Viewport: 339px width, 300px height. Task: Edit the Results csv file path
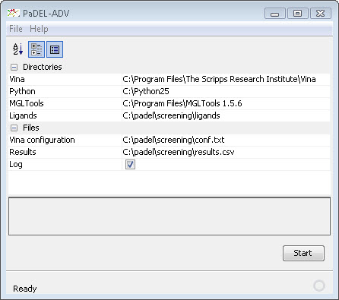pyautogui.click(x=226, y=152)
